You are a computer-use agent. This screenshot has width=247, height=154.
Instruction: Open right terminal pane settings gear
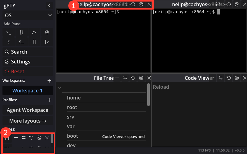pos(237,4)
